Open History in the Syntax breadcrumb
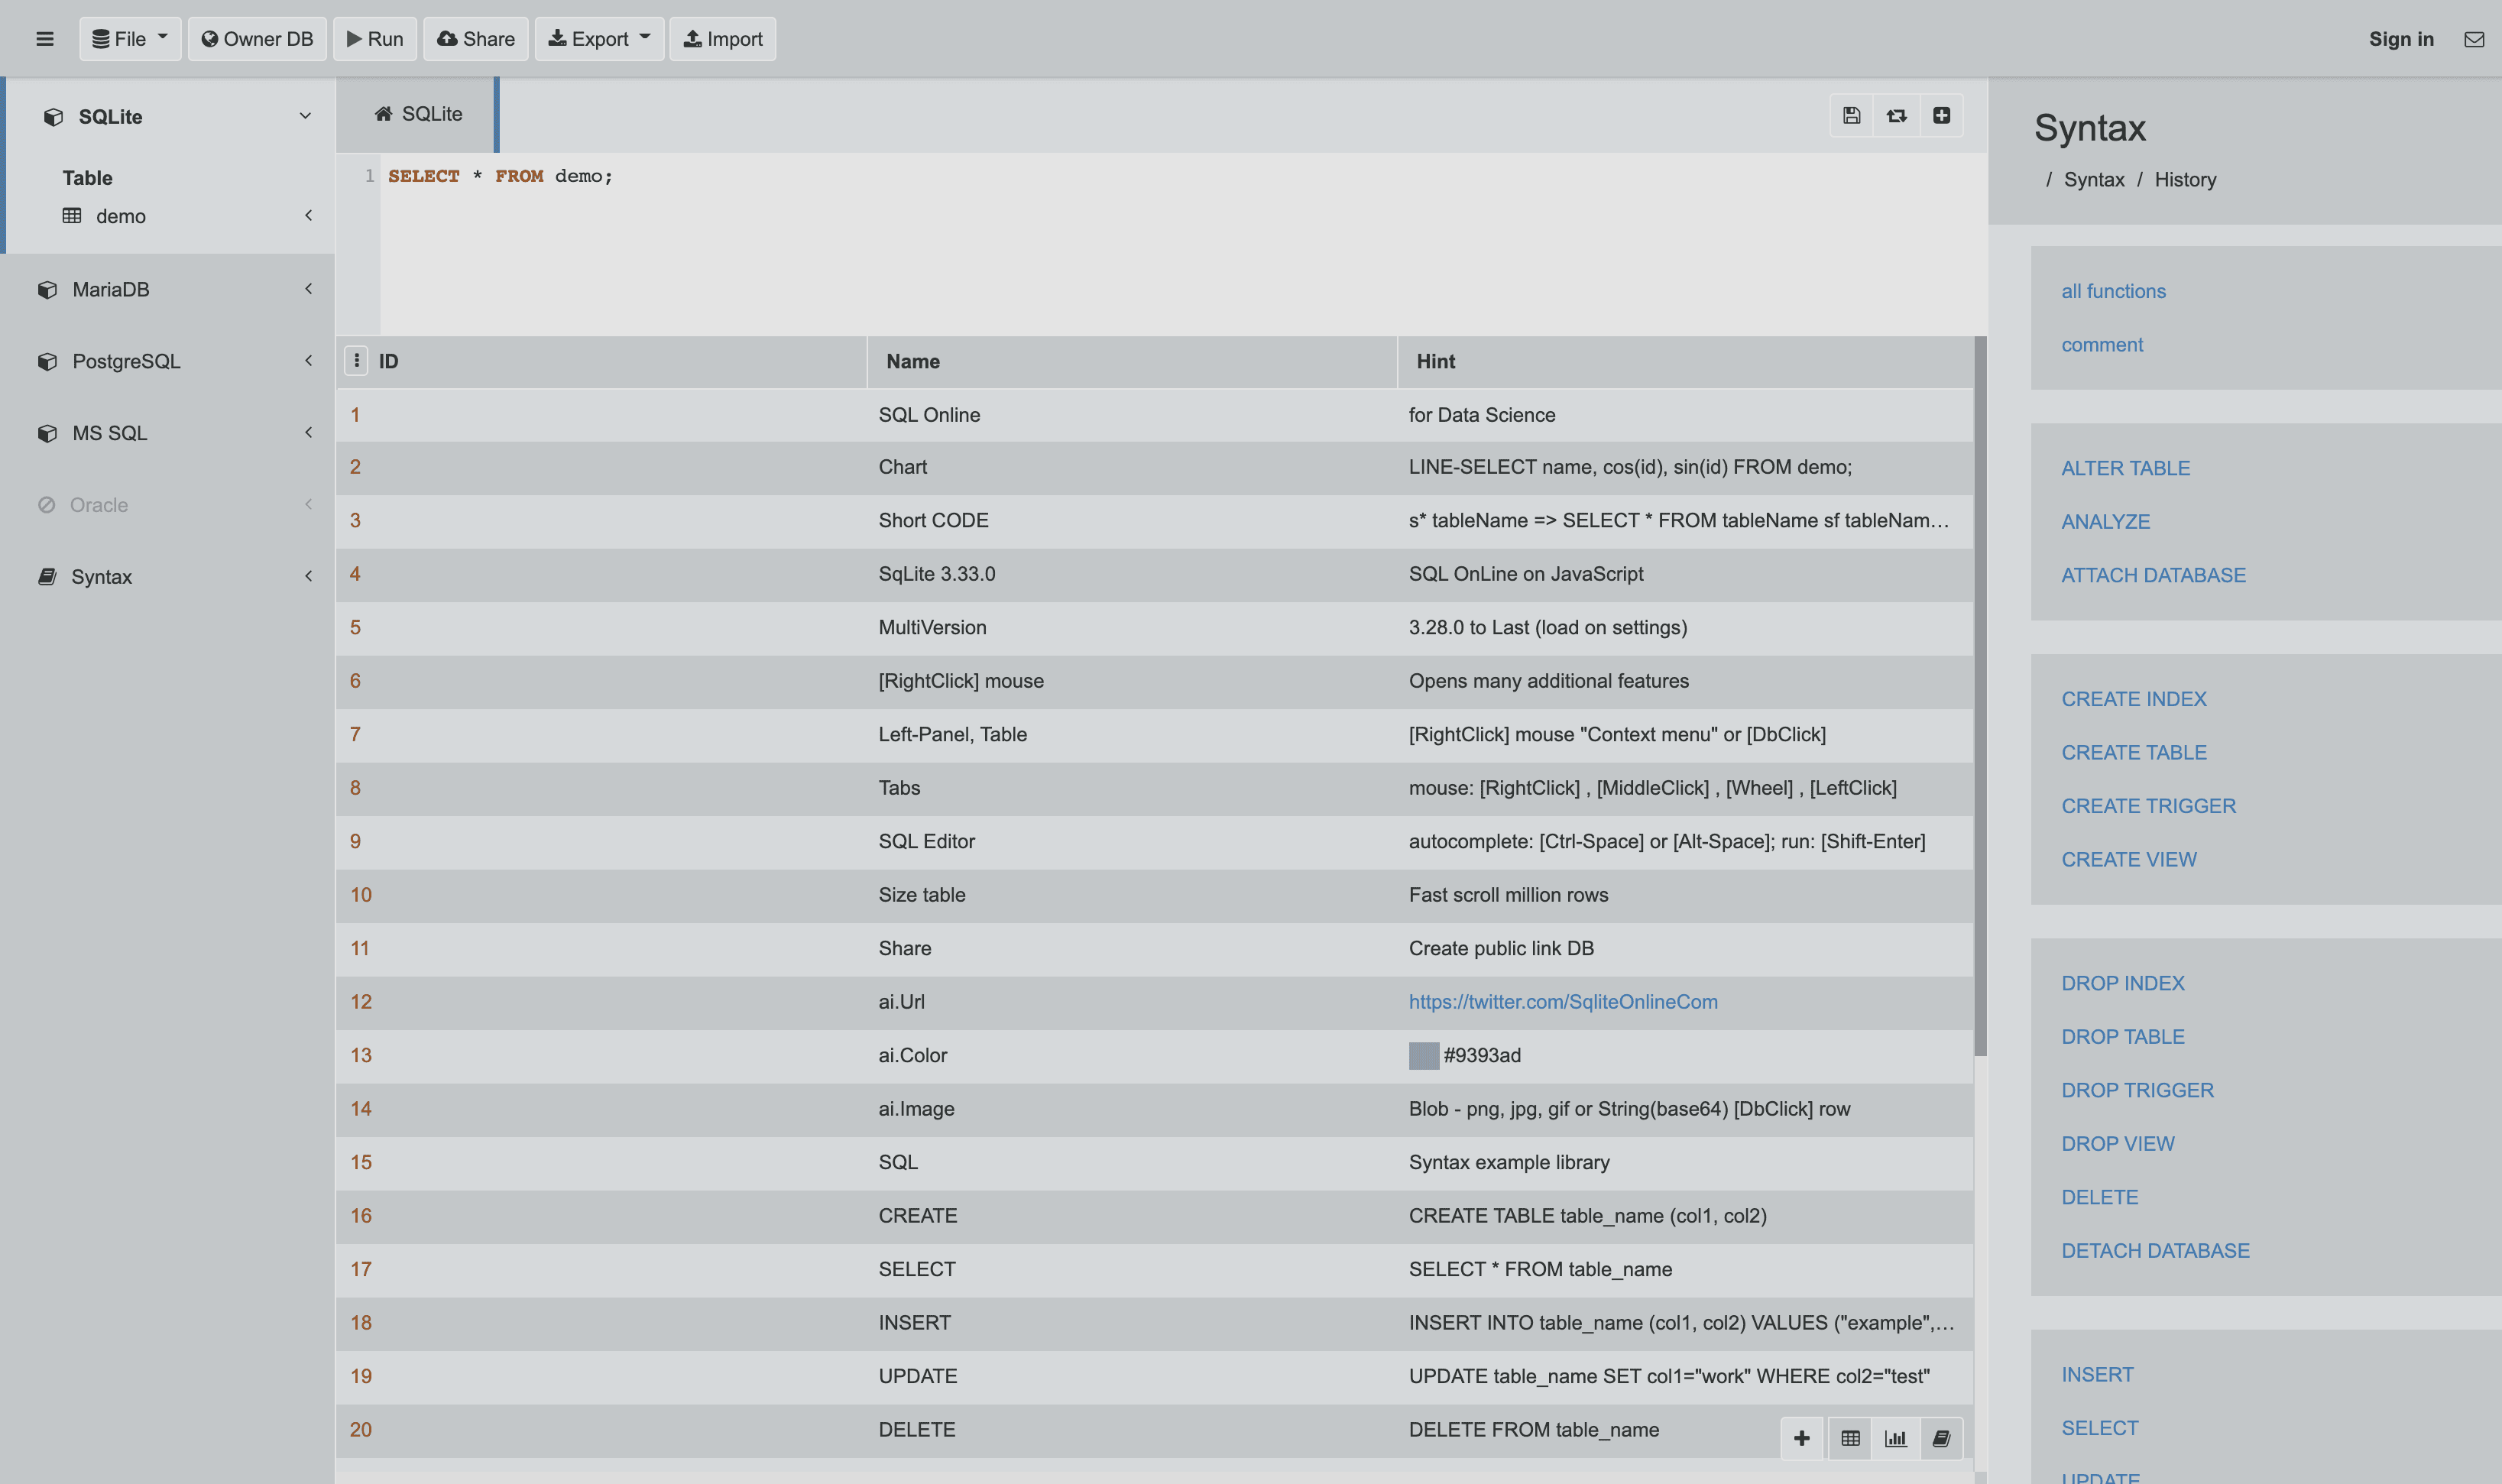 coord(2185,180)
